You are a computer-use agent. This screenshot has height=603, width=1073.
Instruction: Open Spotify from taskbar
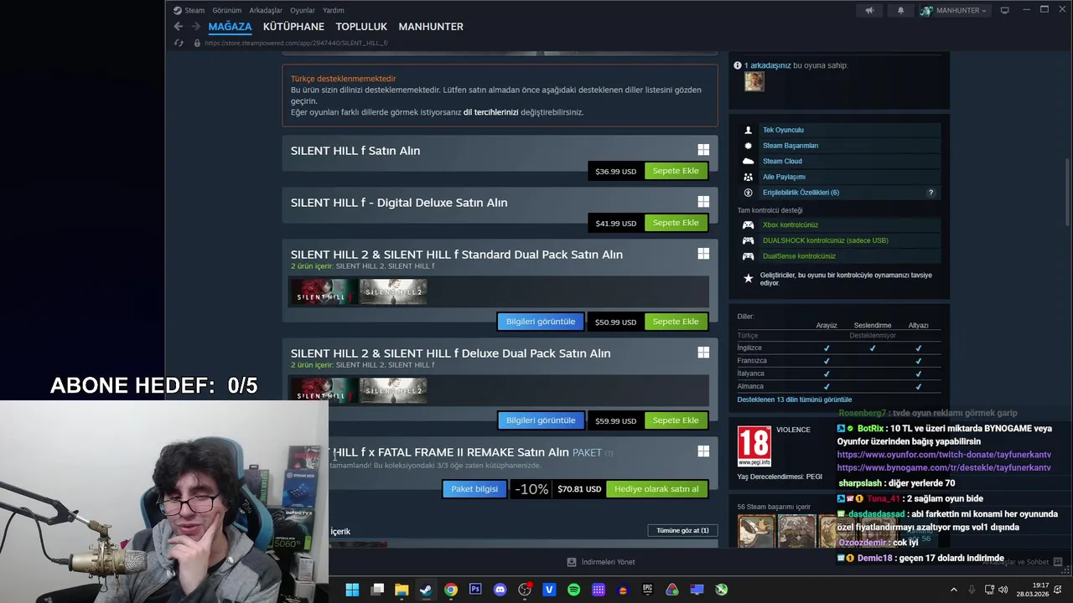click(x=573, y=590)
